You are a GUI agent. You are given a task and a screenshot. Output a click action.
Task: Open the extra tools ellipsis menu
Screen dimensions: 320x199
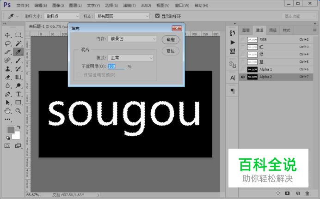pos(7,120)
